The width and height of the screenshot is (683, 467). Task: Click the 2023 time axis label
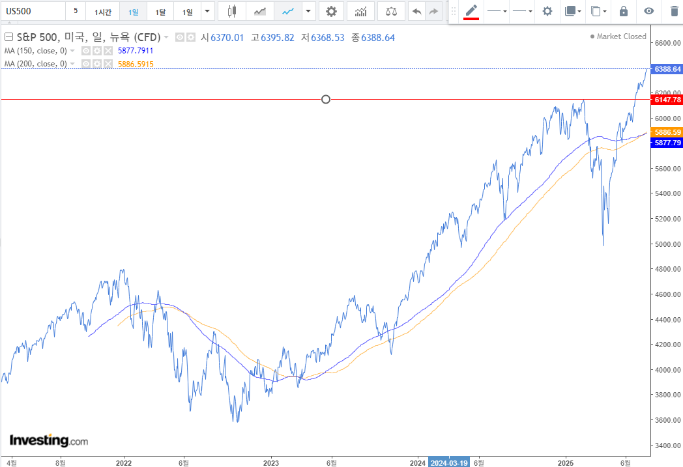tap(271, 462)
